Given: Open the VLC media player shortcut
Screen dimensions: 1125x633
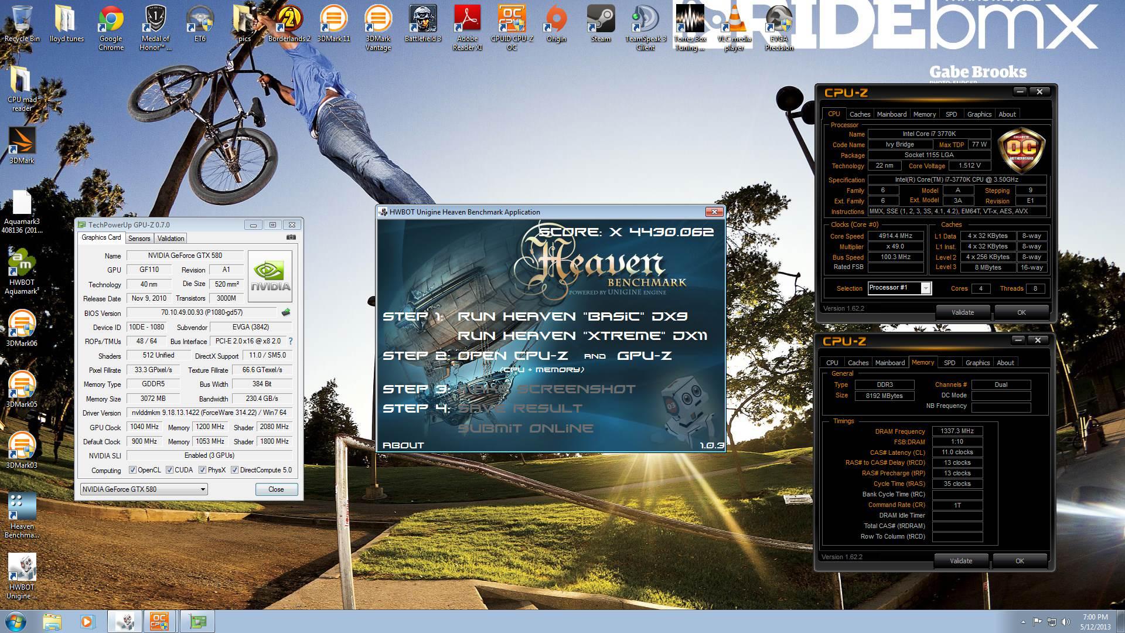Looking at the screenshot, I should (734, 28).
